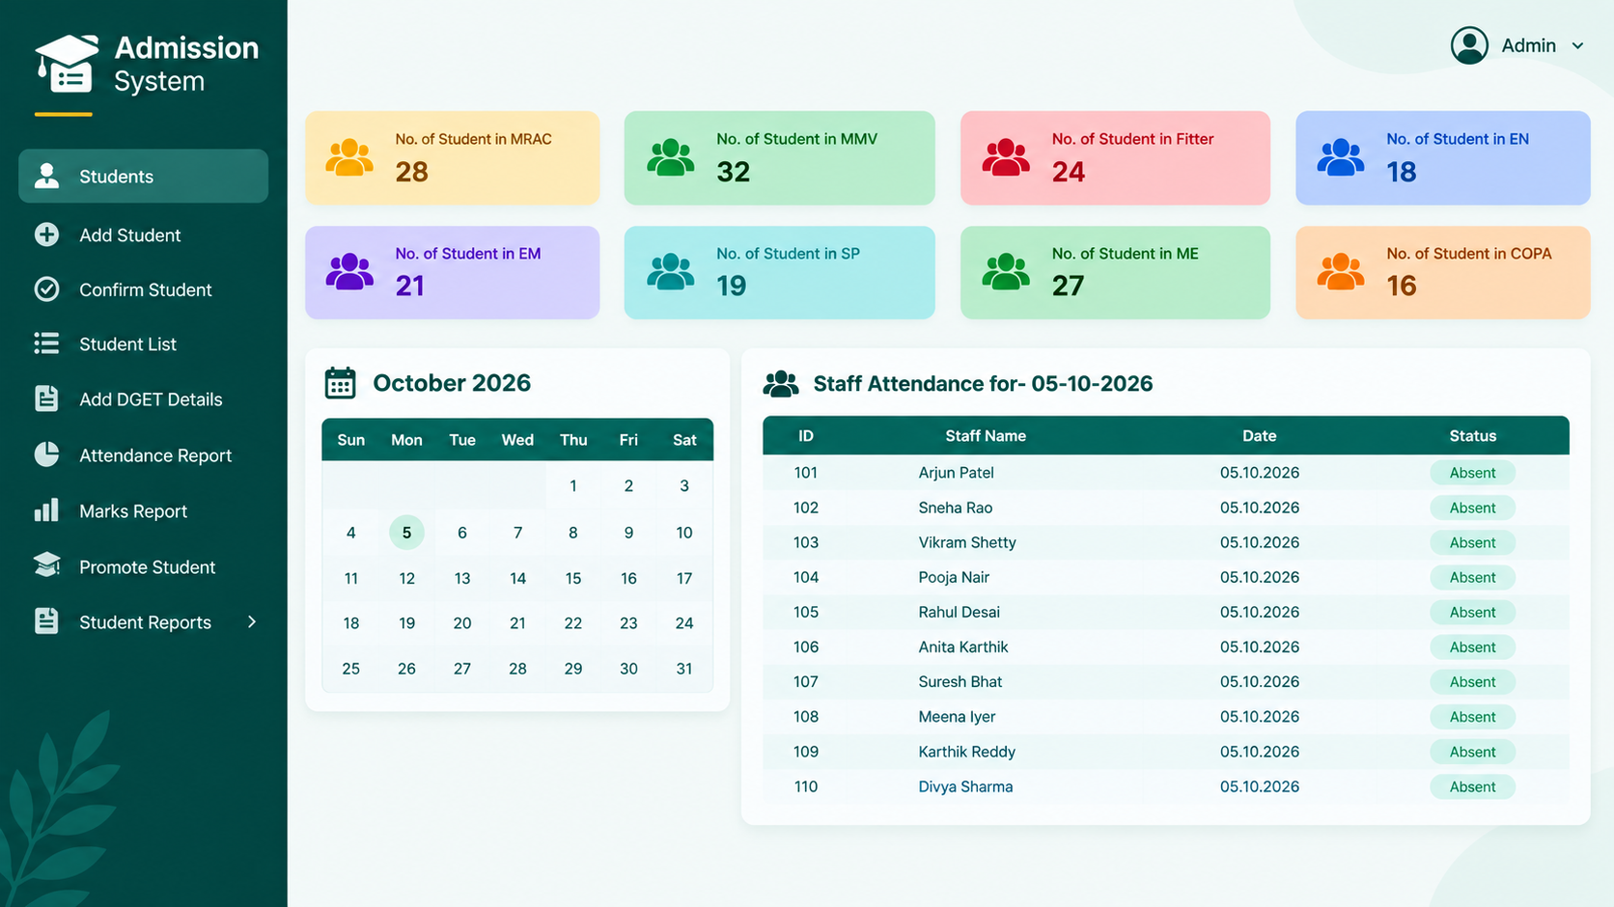Open the Admin dropdown arrow
1614x907 pixels.
coord(1577,45)
